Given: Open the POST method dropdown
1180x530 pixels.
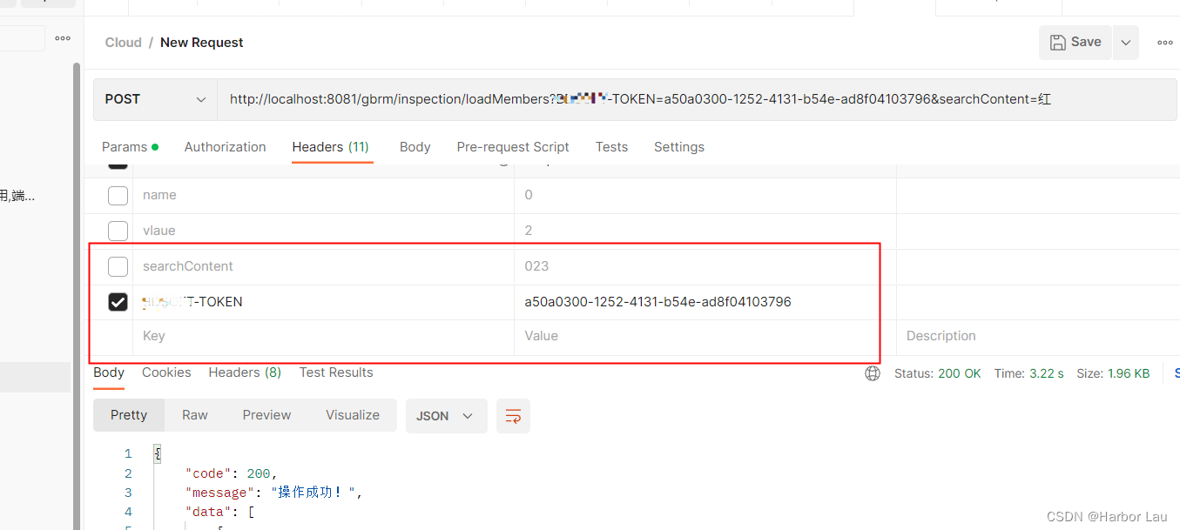Looking at the screenshot, I should click(x=154, y=98).
